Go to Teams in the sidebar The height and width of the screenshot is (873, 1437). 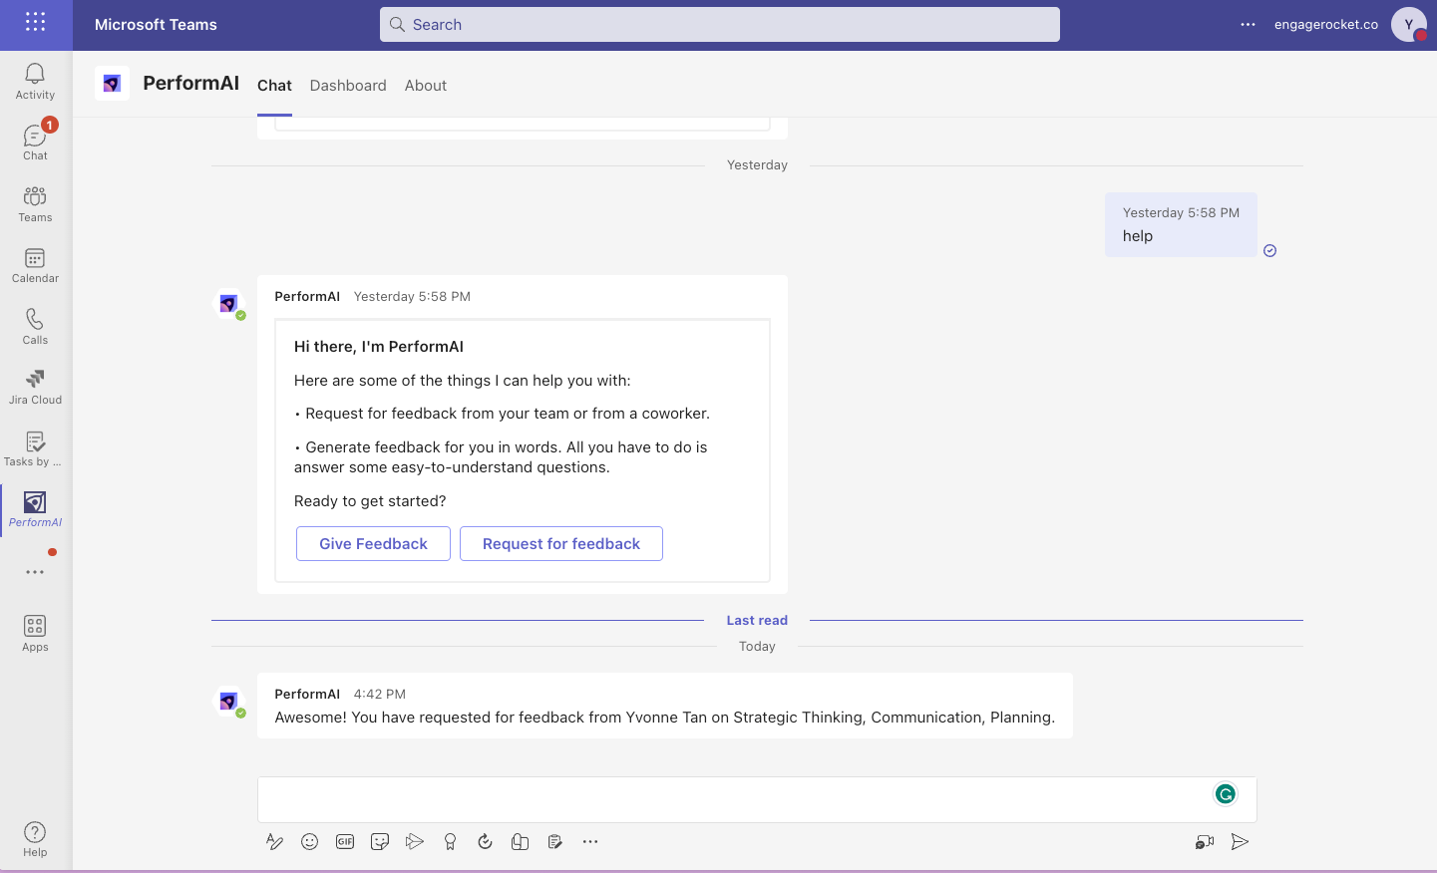pos(35,204)
